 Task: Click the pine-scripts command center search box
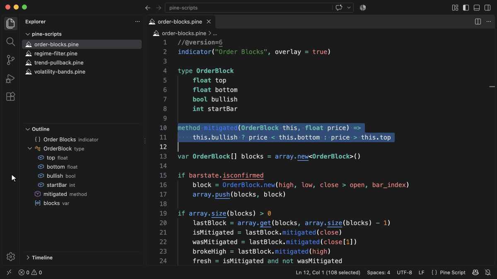pos(248,7)
